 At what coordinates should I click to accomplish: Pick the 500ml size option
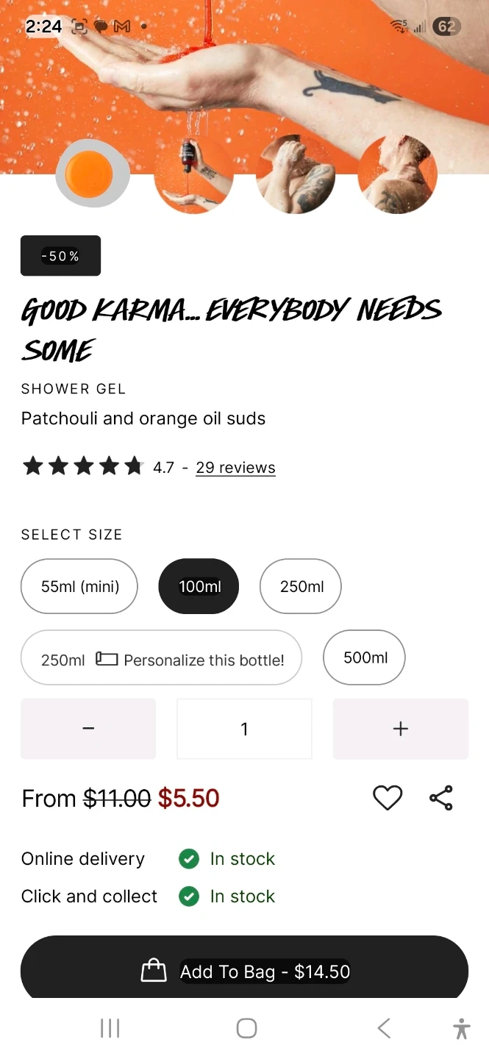365,657
